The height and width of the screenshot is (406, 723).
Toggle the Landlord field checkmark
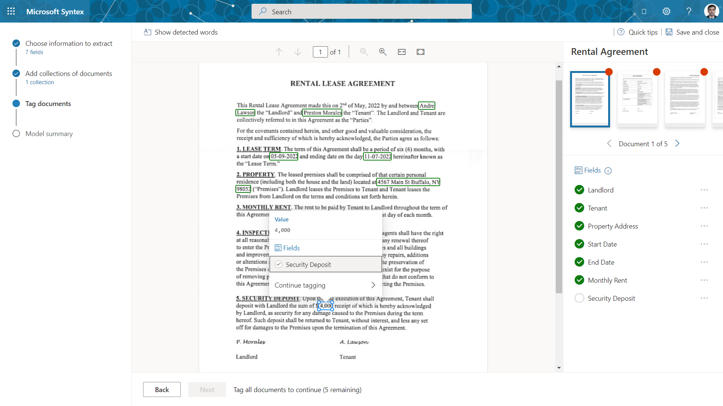point(580,190)
